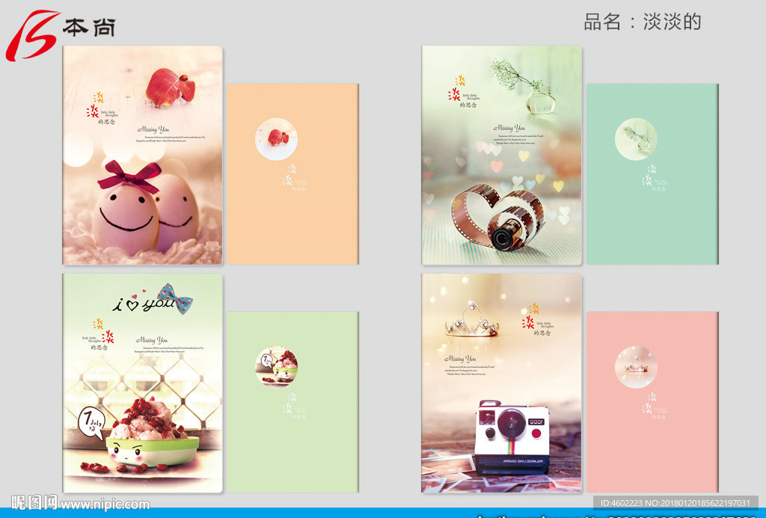This screenshot has width=766, height=518.
Task: Click the 品名：淡淡的 title text
Action: point(643,22)
